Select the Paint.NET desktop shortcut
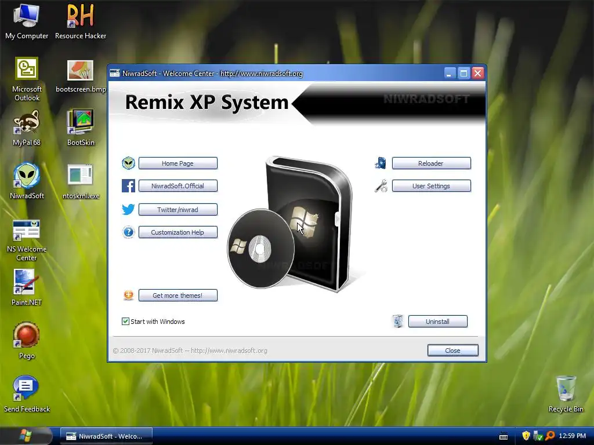The height and width of the screenshot is (445, 594). click(x=27, y=287)
